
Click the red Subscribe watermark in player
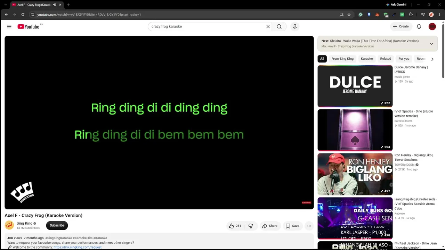tap(306, 203)
